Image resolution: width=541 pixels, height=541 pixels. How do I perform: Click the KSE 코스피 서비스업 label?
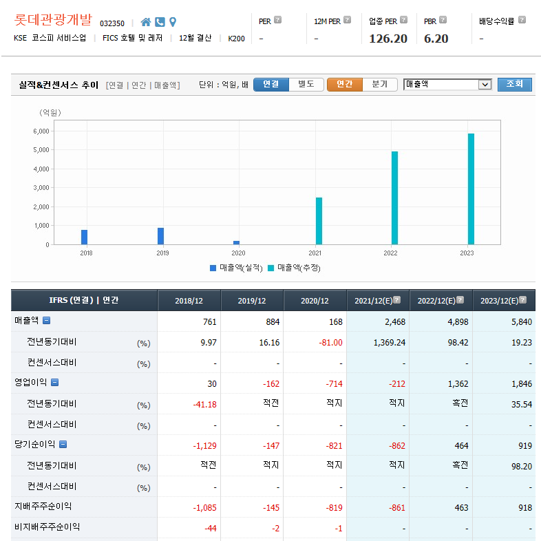[x=50, y=38]
